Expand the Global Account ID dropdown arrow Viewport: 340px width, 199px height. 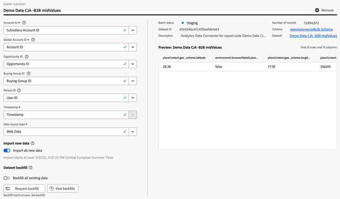[x=133, y=47]
